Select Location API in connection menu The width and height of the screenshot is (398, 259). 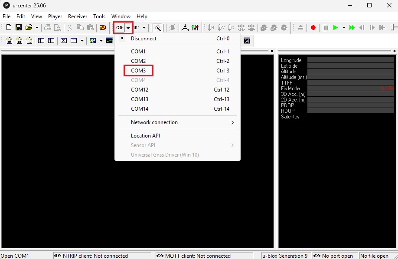pos(145,136)
